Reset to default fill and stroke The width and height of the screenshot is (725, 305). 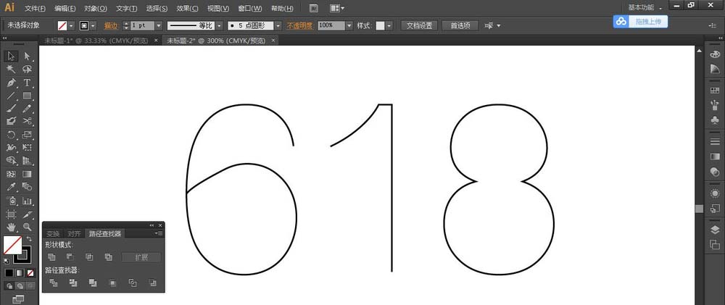7,261
